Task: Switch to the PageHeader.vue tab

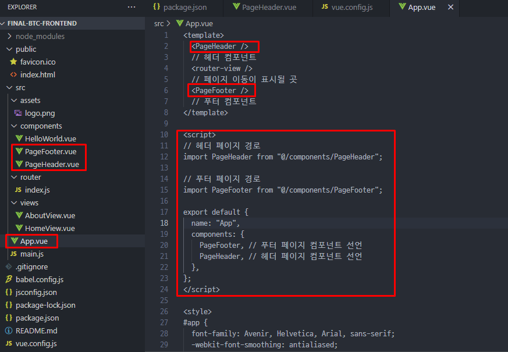Action: [268, 8]
